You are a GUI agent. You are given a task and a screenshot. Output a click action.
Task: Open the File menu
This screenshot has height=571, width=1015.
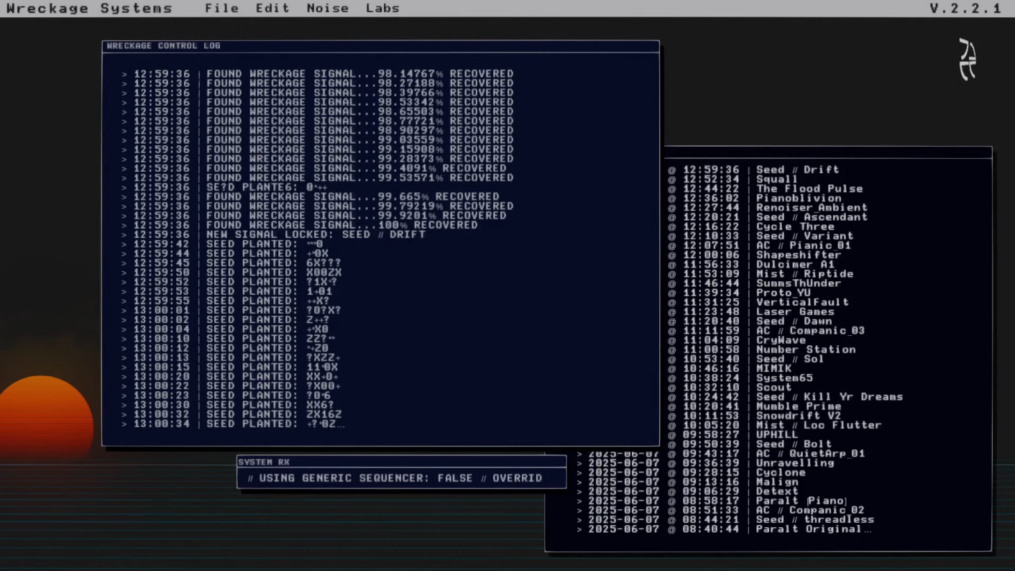click(221, 9)
